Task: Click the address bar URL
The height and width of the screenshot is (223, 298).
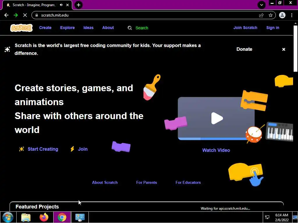Action: [55, 15]
